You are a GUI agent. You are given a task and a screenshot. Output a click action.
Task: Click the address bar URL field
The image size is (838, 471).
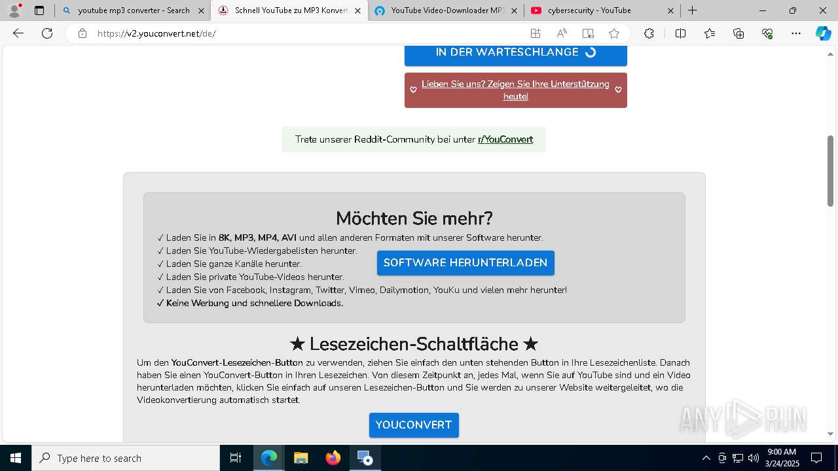(308, 33)
